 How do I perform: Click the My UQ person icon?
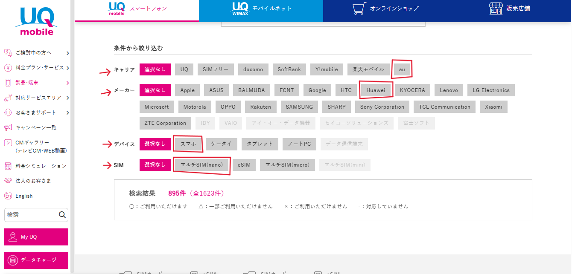[x=13, y=237]
